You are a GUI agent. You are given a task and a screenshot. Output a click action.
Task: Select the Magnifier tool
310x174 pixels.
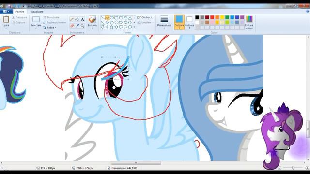tap(82, 26)
